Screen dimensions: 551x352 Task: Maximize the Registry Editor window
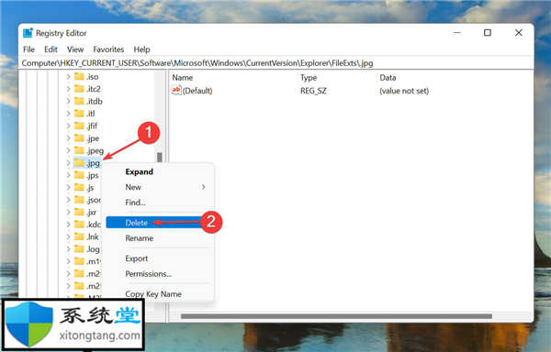click(488, 33)
